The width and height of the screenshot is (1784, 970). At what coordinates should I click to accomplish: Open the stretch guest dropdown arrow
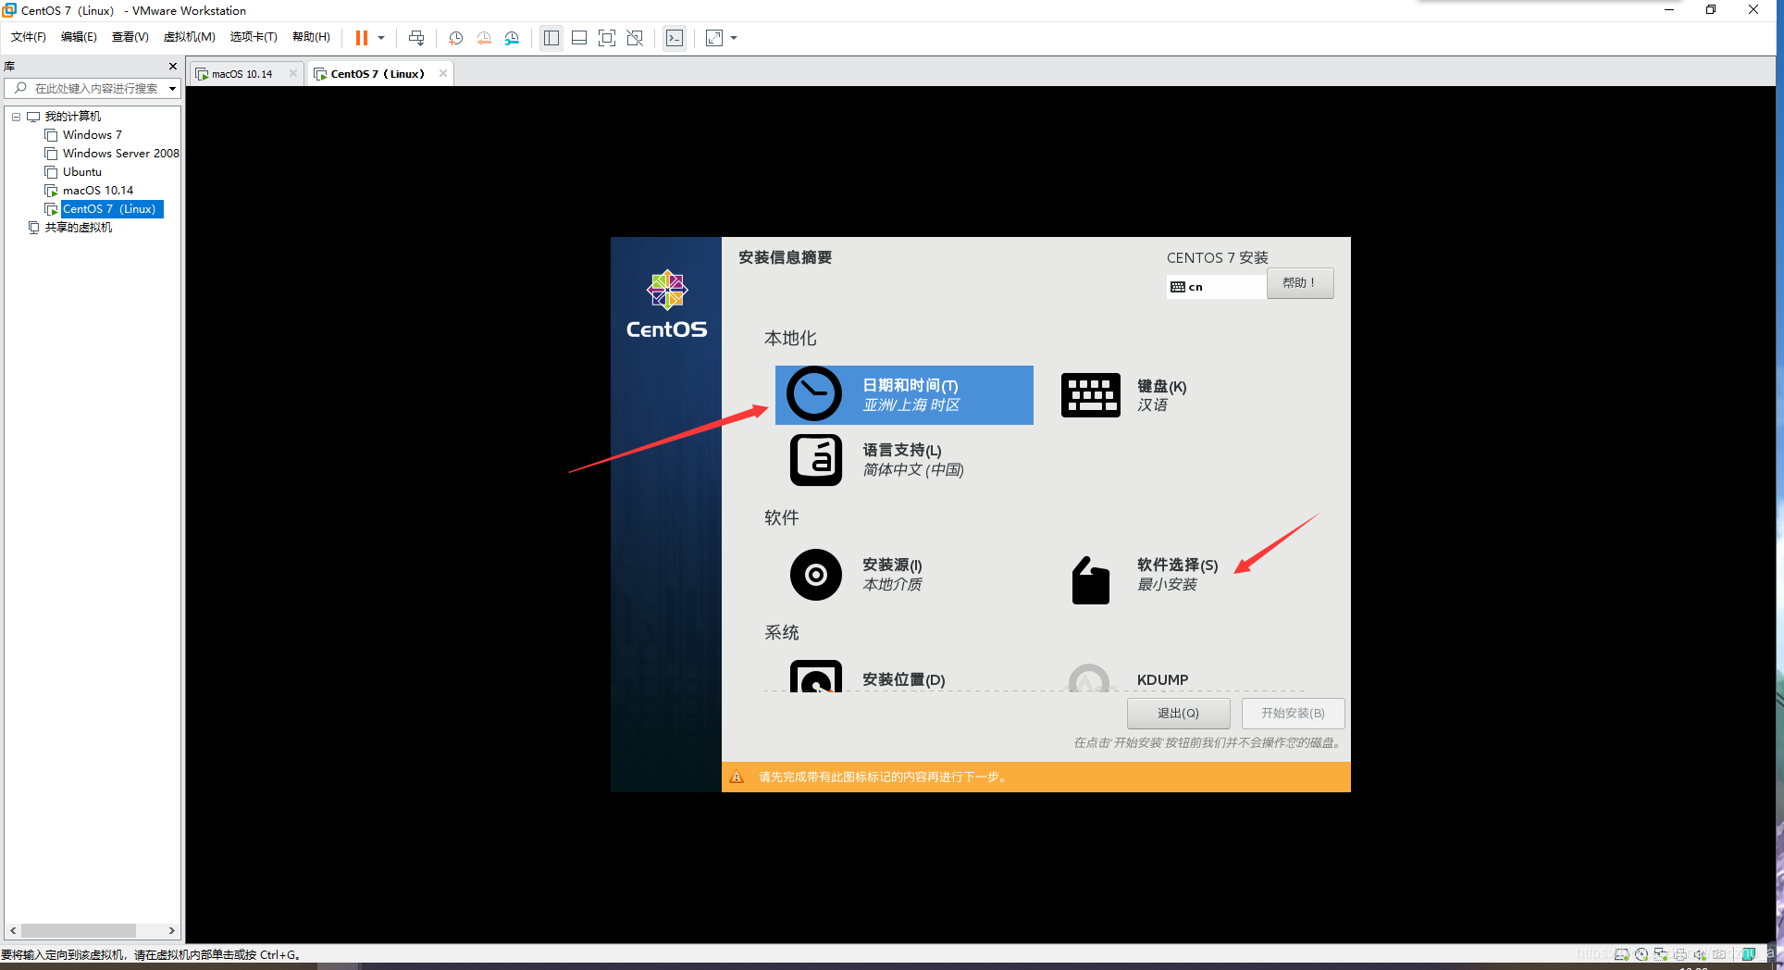click(x=734, y=38)
